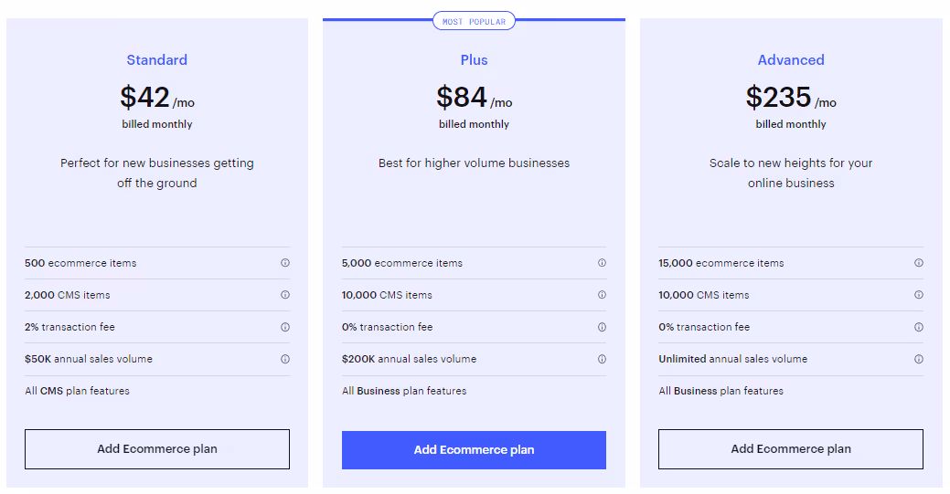Select the Plus plan heading

pyautogui.click(x=474, y=60)
